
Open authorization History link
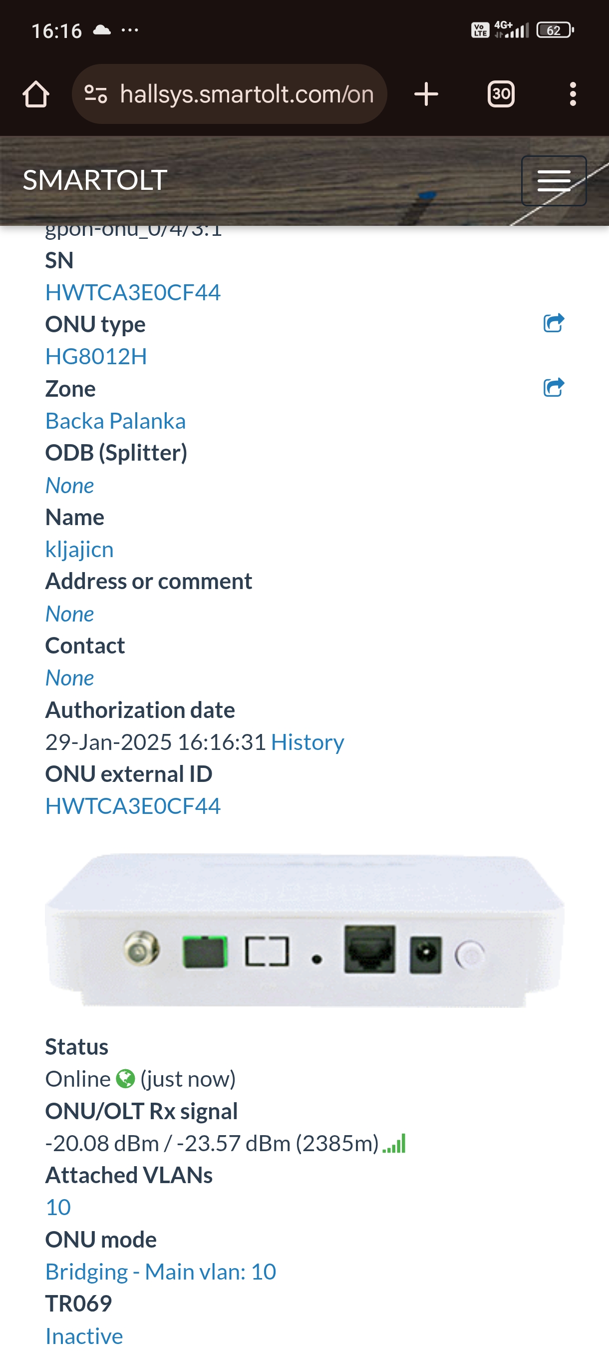point(307,741)
